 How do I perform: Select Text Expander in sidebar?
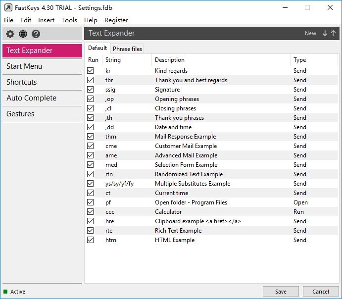click(42, 50)
